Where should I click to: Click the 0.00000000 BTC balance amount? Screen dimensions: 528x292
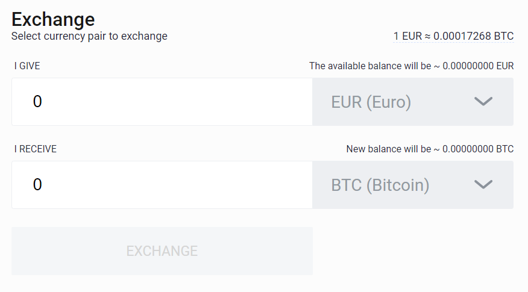(x=478, y=149)
